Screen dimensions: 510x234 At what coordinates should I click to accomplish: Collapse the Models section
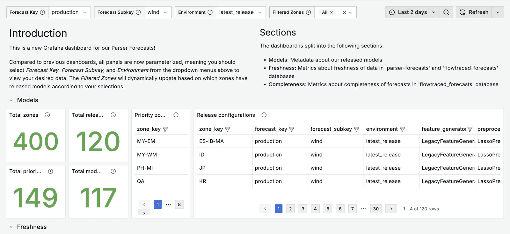(x=11, y=100)
